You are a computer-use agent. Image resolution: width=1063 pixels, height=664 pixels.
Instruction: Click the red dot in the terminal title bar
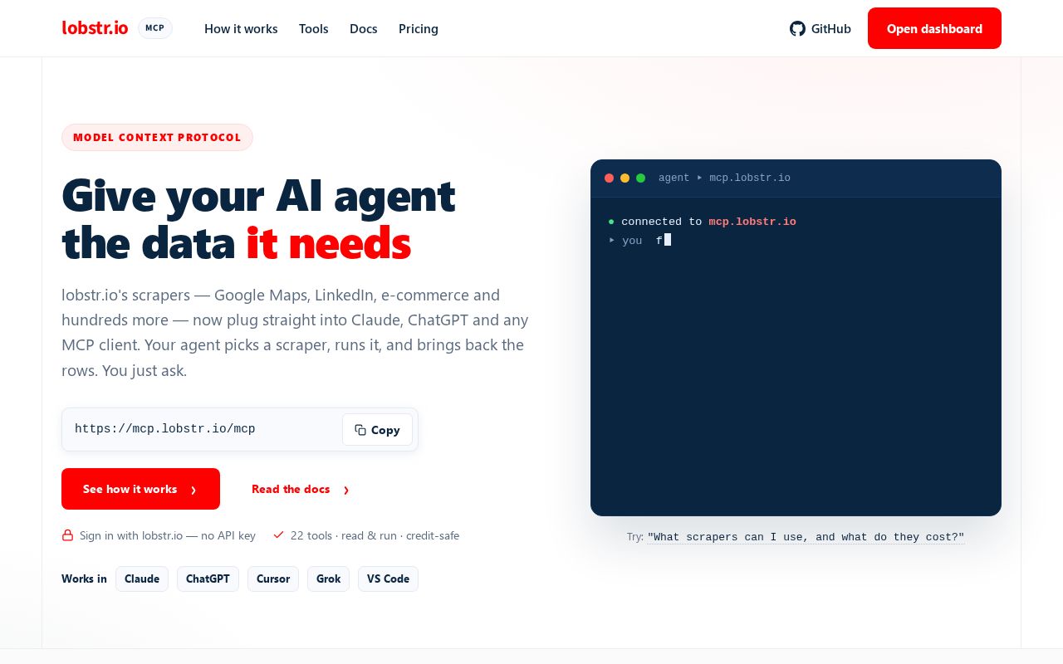[610, 178]
